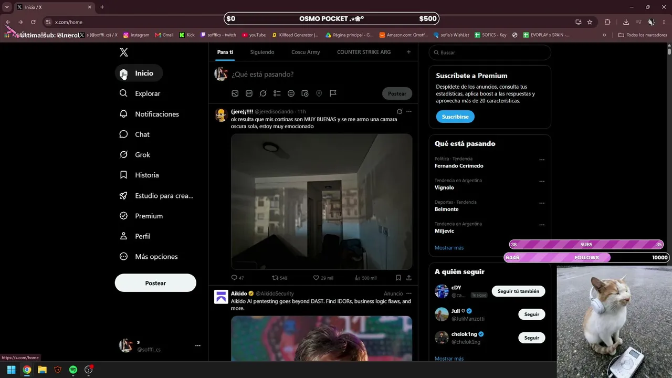Open the emoji picker in compose box

tap(291, 93)
